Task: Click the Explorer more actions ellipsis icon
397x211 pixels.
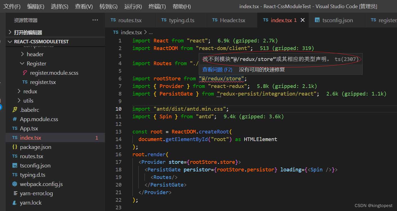Action: [x=95, y=20]
